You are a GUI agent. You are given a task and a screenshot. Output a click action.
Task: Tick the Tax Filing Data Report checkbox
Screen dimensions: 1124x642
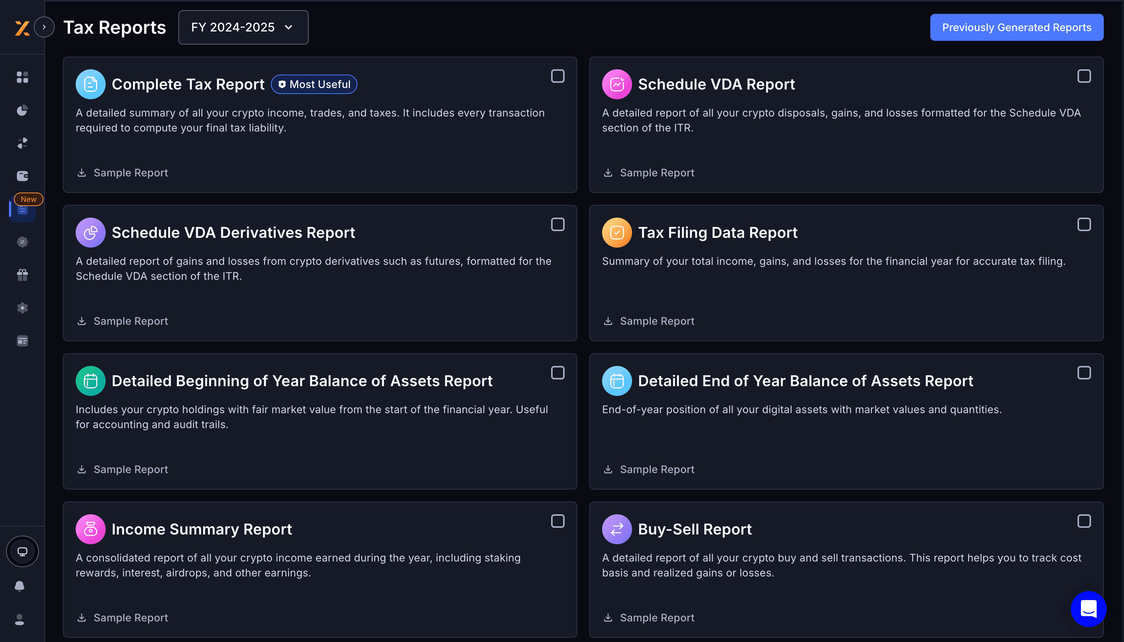click(1084, 224)
